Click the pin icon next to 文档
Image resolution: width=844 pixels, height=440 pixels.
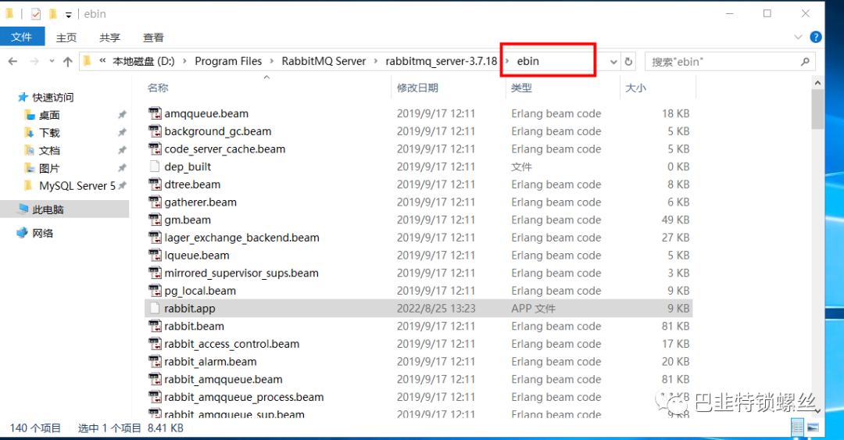coord(122,150)
